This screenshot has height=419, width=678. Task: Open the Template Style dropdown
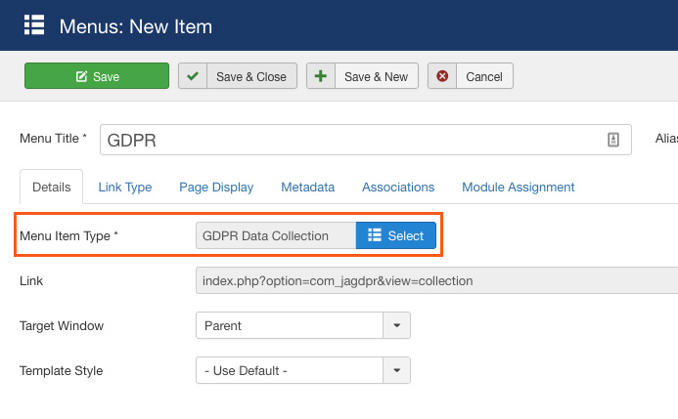click(396, 370)
